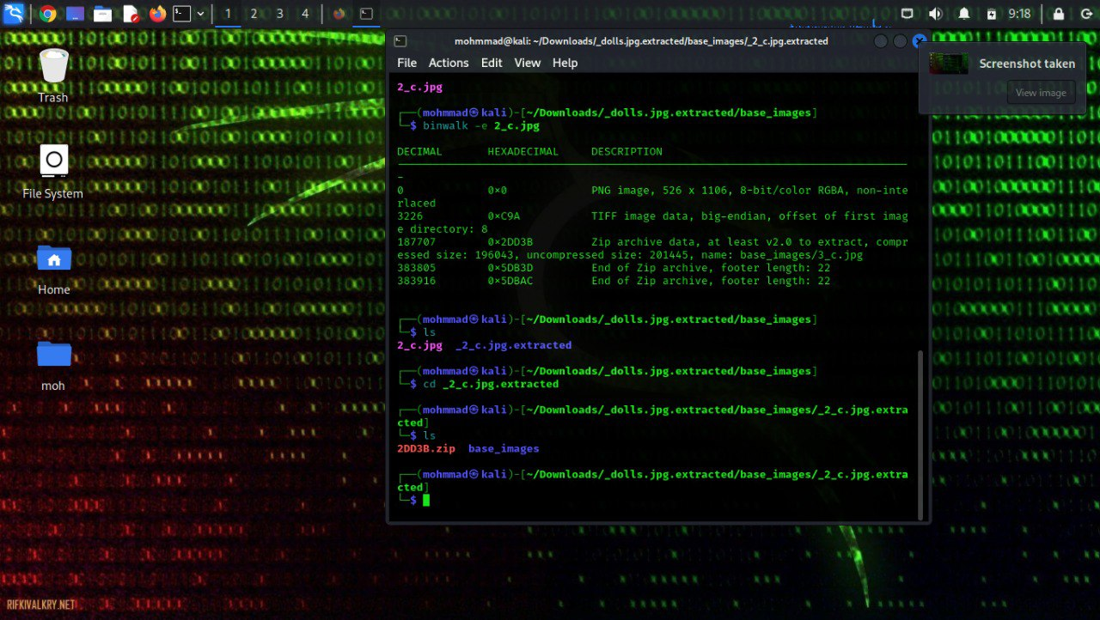Viewport: 1100px width, 620px height.
Task: Switch to workspace 4
Action: [x=305, y=14]
